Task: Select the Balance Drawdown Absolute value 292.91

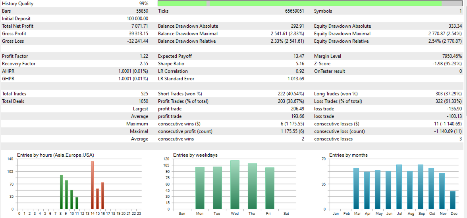Action: pos(297,26)
